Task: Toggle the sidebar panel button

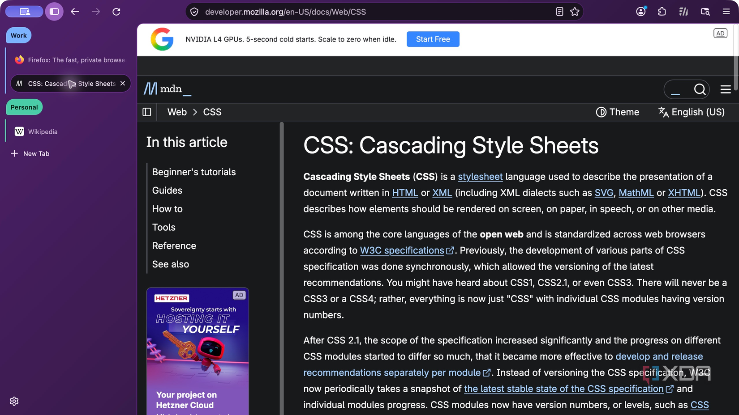Action: [54, 12]
